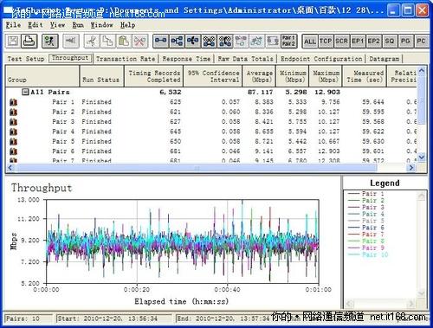
Task: Click the Pair 1 row icon
Action: click(x=13, y=102)
